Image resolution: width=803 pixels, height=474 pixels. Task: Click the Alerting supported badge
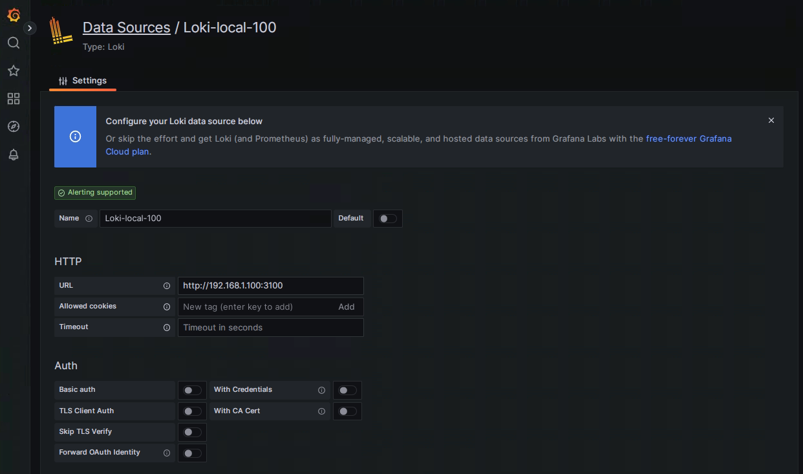[95, 193]
